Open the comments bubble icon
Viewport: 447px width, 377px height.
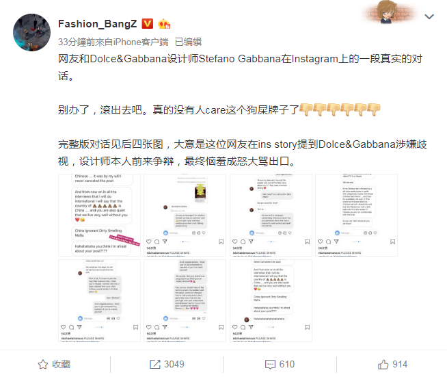[x=270, y=365]
